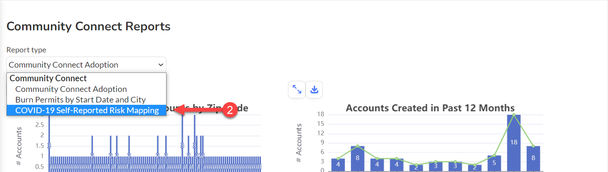
Task: Select Community Connect Adoption option
Action: [71, 89]
